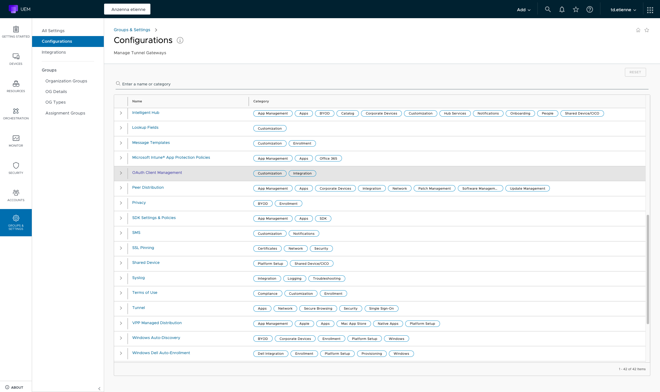This screenshot has height=392, width=660.
Task: Open the OAuth Client Management link
Action: point(157,173)
